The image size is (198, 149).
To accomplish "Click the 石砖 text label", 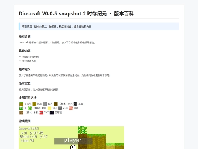I will [65, 108].
